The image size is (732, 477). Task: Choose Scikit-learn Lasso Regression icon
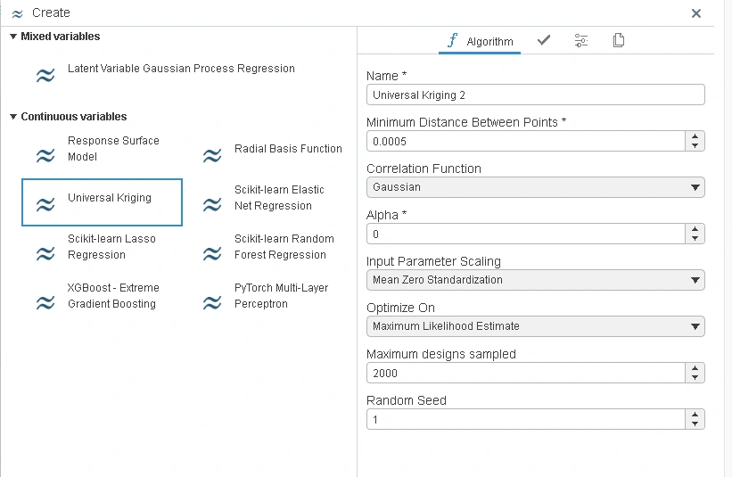[45, 255]
